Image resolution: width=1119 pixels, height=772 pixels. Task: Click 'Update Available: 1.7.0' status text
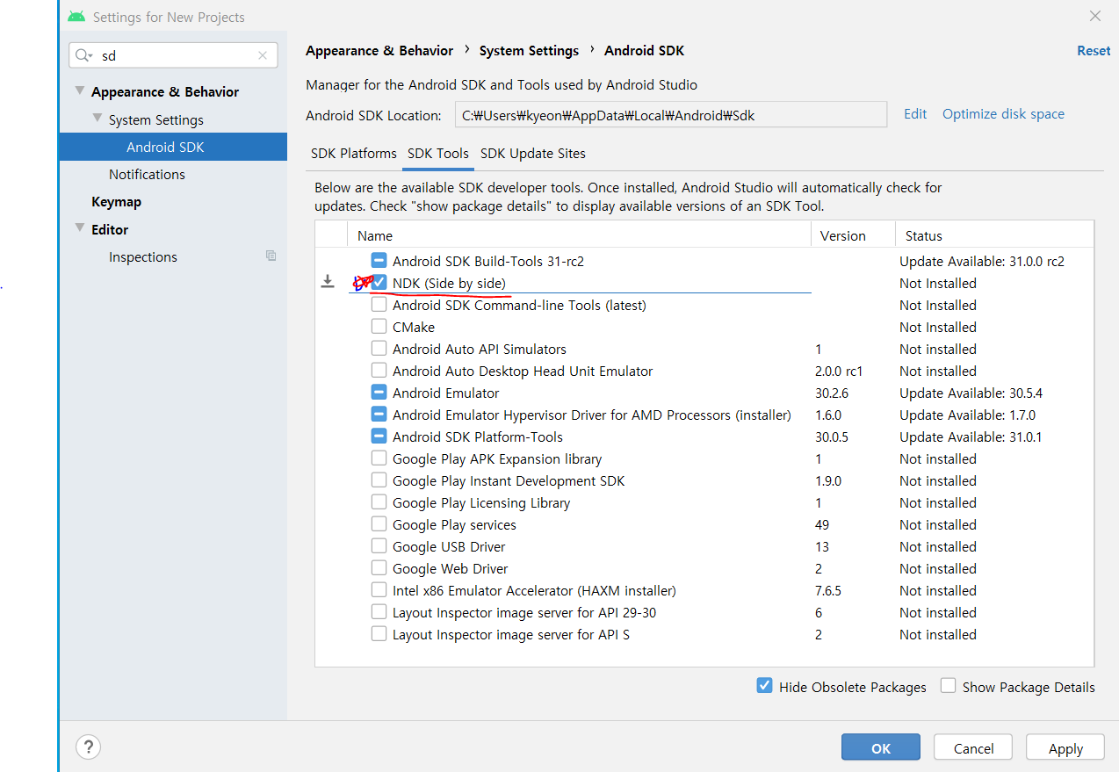click(967, 415)
